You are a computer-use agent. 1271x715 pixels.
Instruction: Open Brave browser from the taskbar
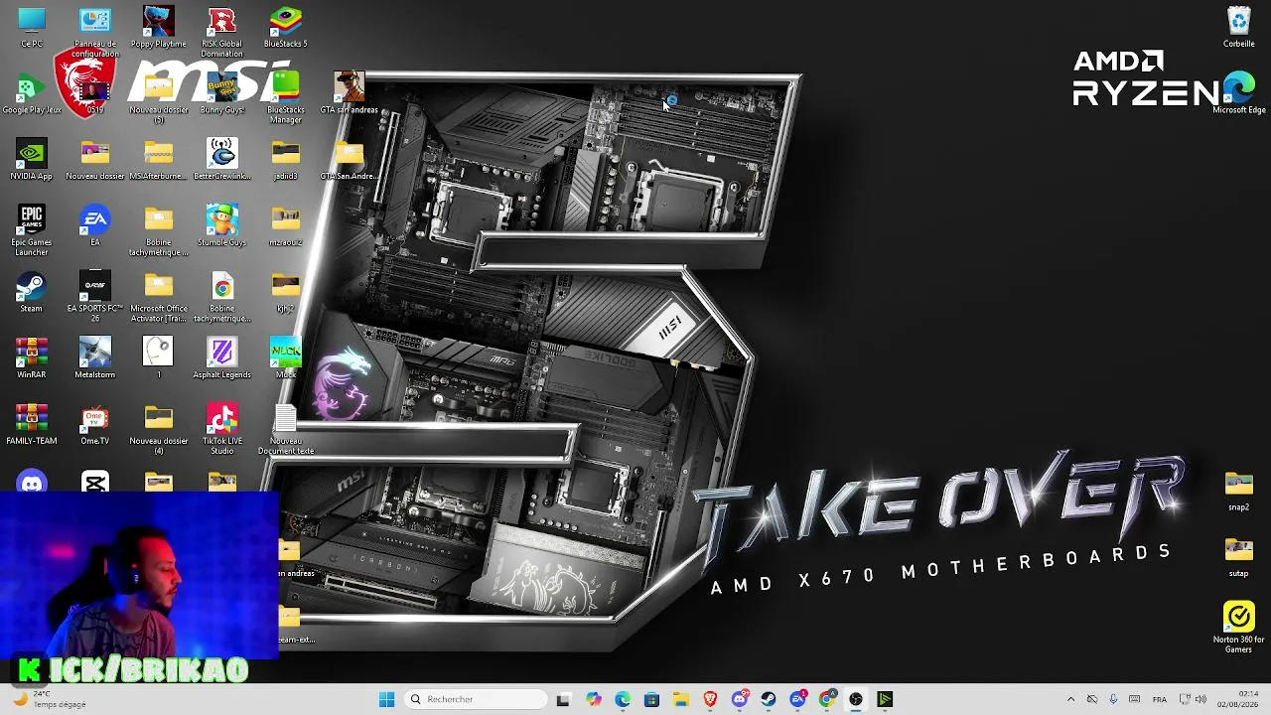pos(710,699)
